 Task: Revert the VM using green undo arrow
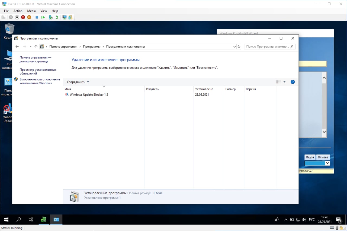(57, 17)
